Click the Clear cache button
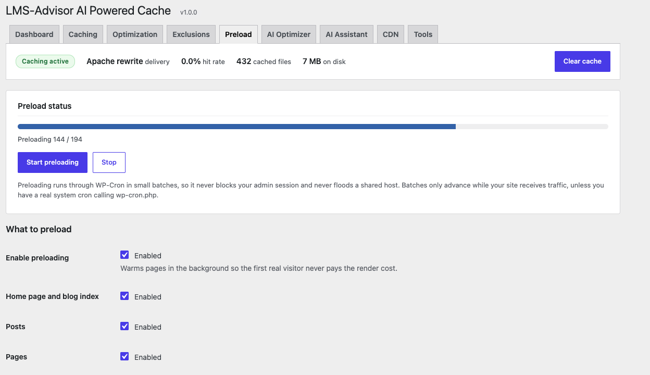 (582, 61)
